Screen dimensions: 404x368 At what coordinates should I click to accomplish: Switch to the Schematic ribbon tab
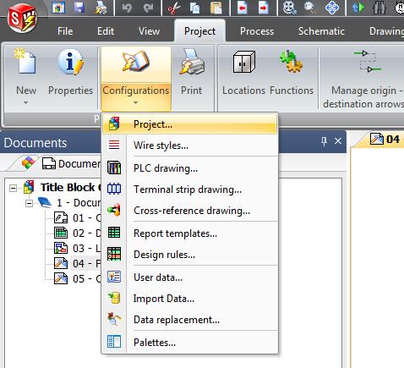(321, 31)
